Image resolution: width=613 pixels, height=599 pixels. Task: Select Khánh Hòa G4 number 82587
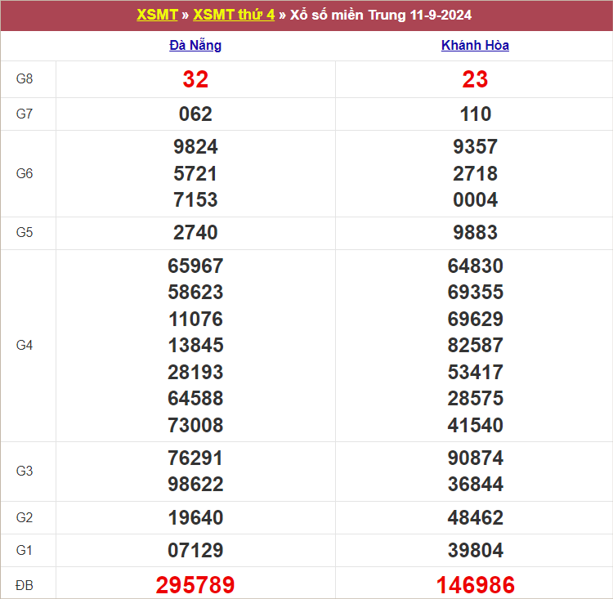click(x=475, y=345)
